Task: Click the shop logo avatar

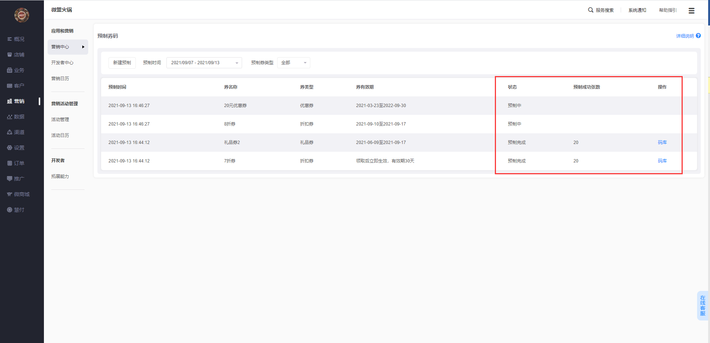Action: pos(21,15)
